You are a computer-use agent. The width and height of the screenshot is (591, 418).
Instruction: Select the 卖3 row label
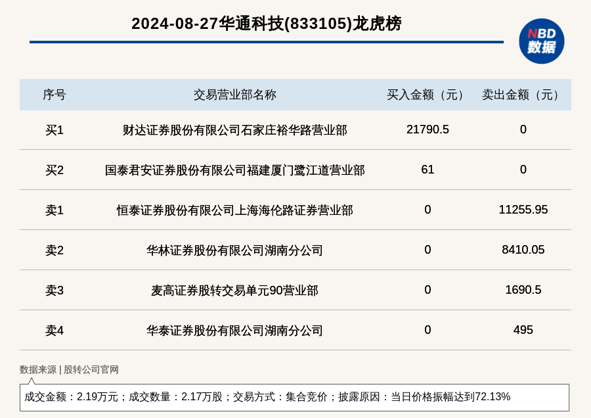(55, 290)
